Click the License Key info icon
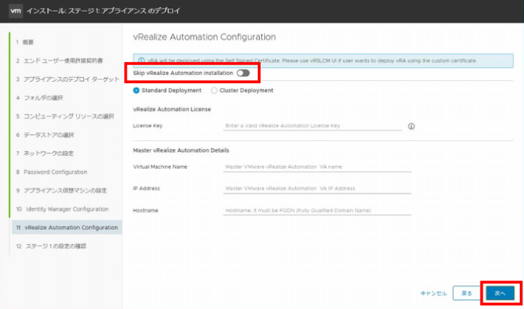The height and width of the screenshot is (309, 524). [x=411, y=126]
